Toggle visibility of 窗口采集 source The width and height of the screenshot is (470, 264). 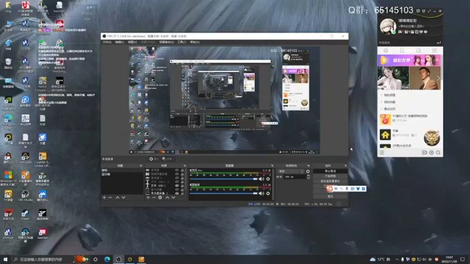pos(177,189)
